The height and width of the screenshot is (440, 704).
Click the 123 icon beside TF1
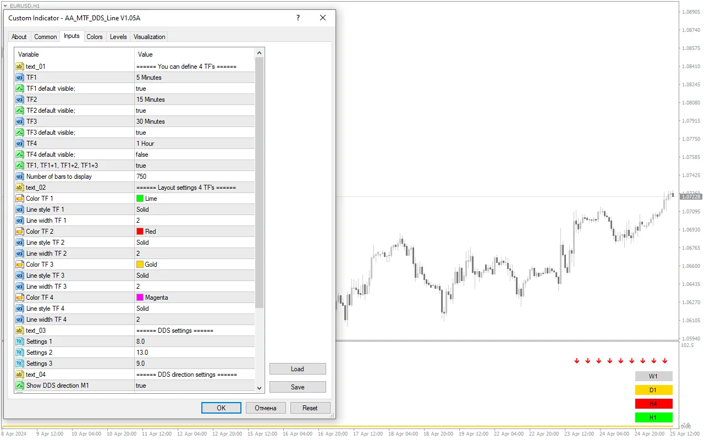[19, 77]
